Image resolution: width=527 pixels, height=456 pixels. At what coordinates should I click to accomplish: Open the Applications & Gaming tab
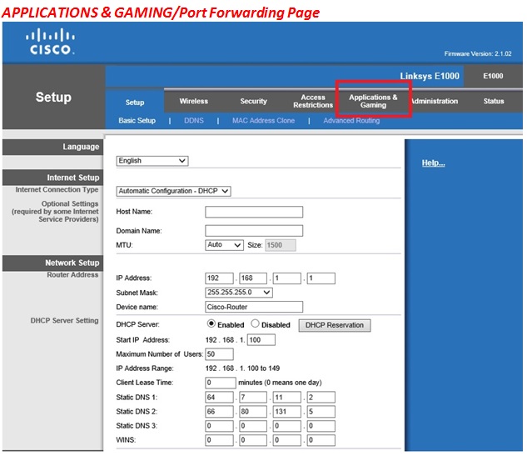[x=373, y=102]
